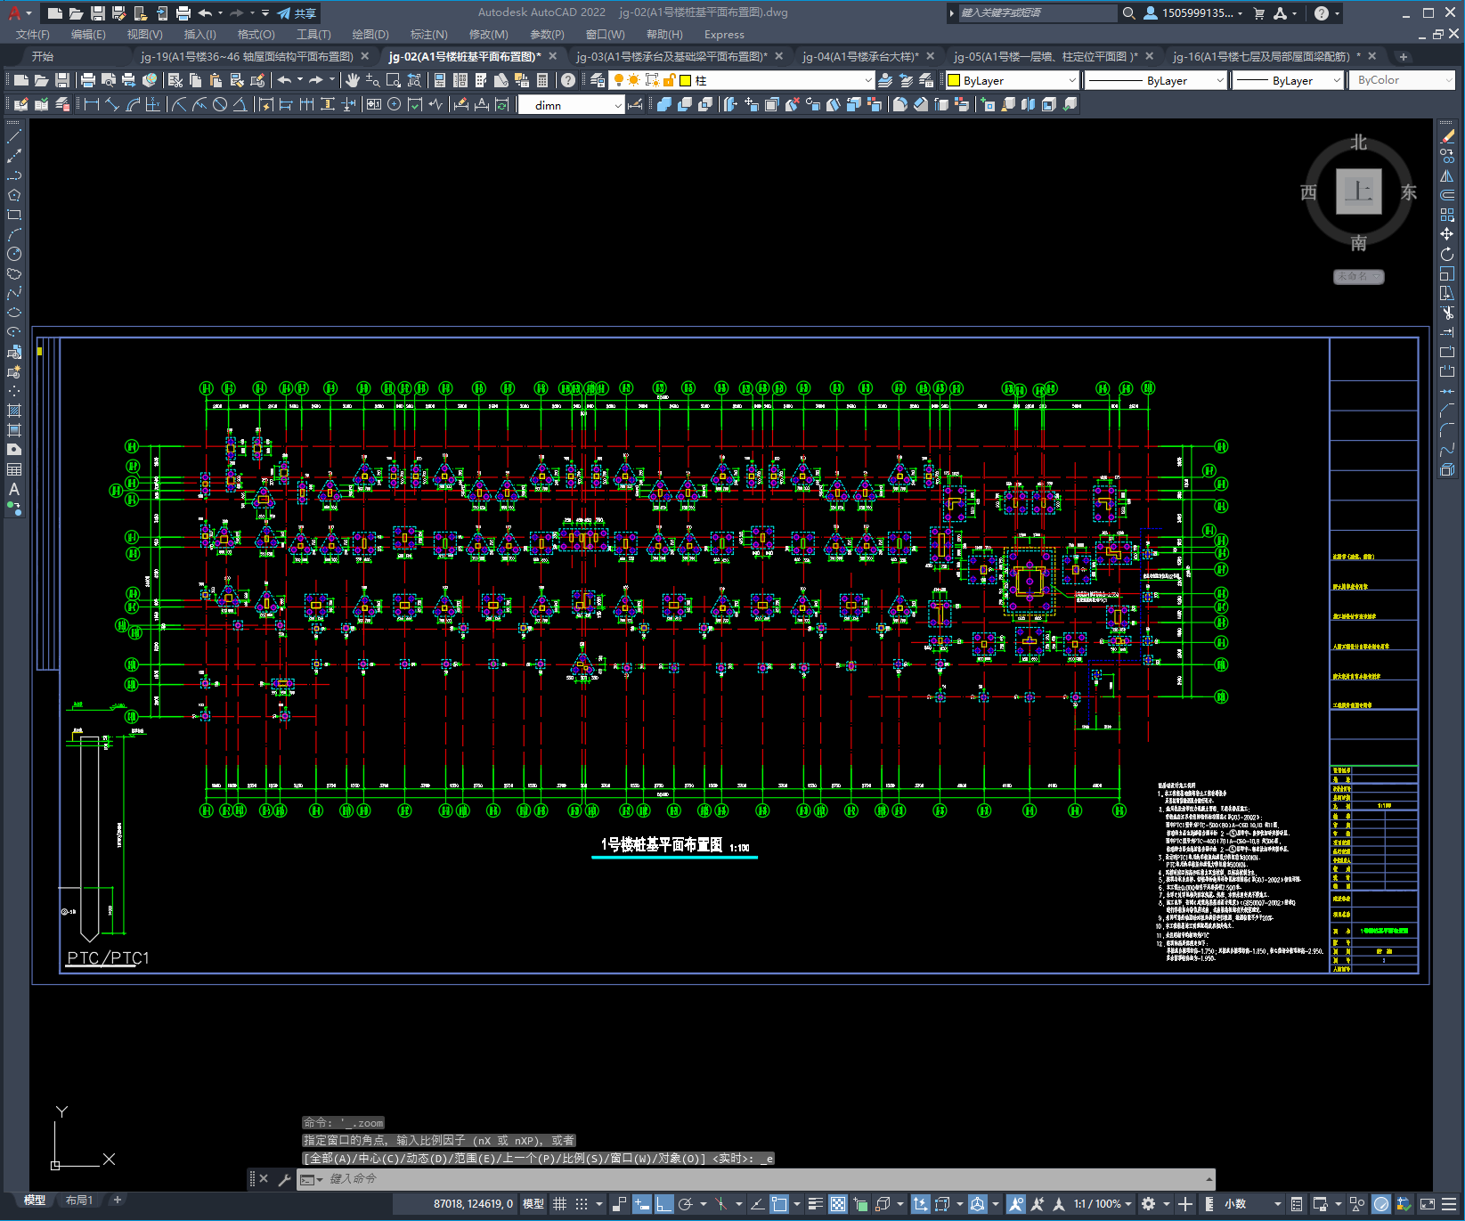Add a new layout with the plus button
The width and height of the screenshot is (1465, 1221).
(x=117, y=1201)
